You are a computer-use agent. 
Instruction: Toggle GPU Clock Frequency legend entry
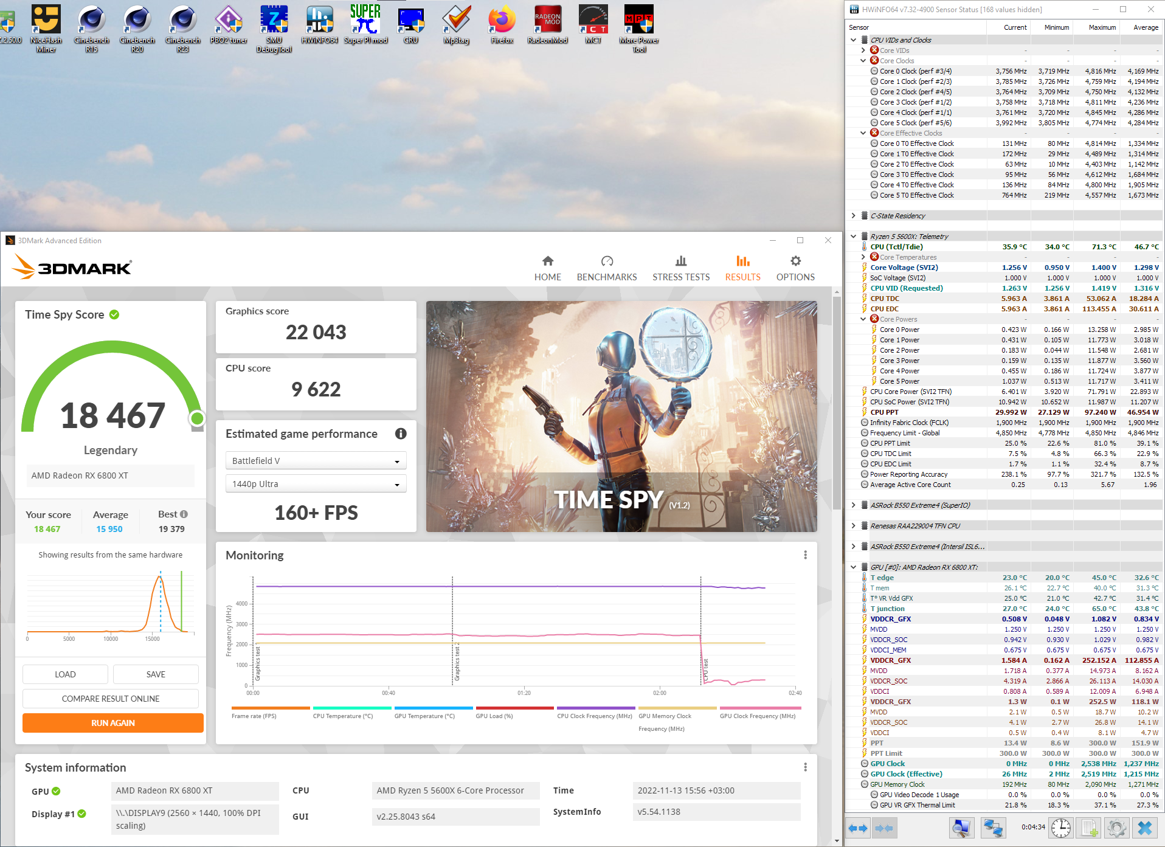point(759,713)
